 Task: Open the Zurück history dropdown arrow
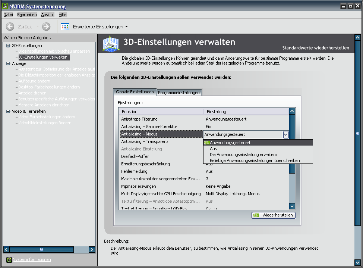(x=38, y=27)
